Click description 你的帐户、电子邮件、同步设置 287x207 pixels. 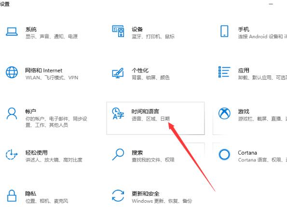coord(56,122)
